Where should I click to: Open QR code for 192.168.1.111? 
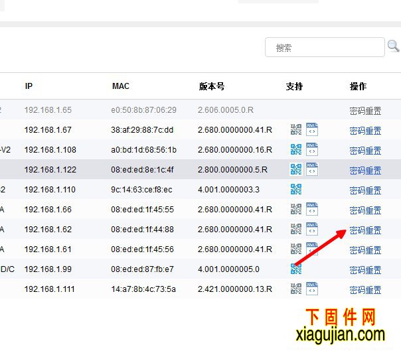click(296, 289)
